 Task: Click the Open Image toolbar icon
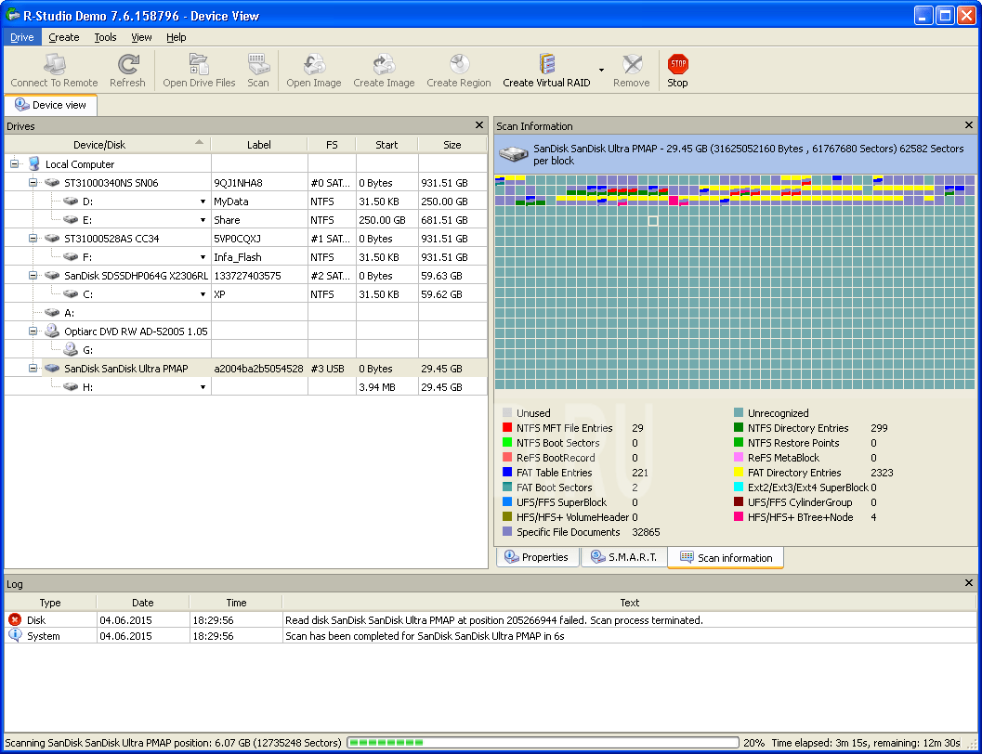314,64
